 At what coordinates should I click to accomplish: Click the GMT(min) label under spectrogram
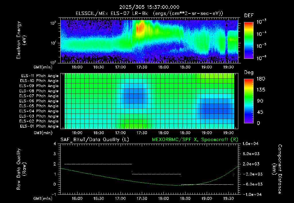pos(43,67)
